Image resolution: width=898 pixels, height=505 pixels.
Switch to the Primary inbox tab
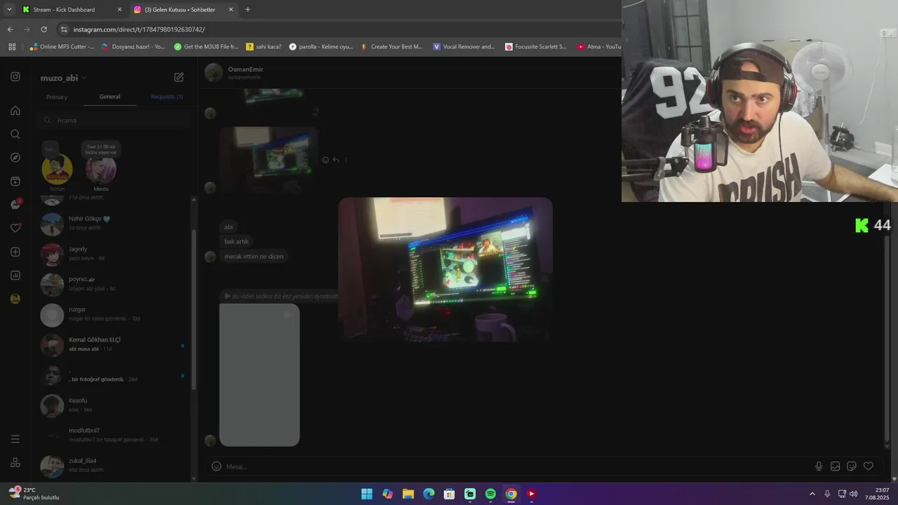point(57,97)
